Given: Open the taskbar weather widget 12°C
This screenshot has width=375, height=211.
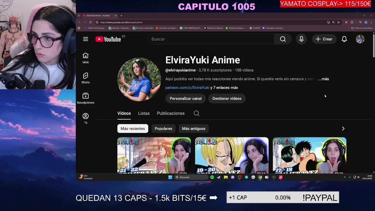Looking at the screenshot, I should pos(86,177).
